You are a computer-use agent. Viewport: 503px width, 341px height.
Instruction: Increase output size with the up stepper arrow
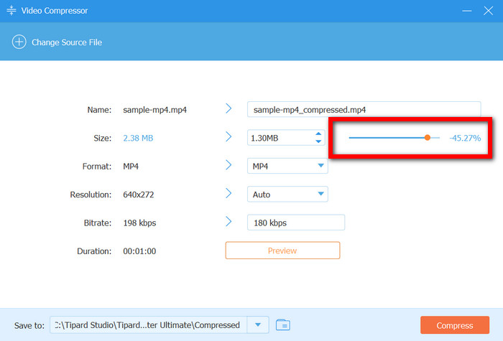pos(319,134)
